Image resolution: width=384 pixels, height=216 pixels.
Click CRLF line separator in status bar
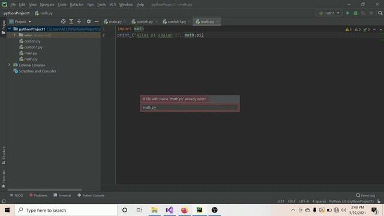point(292,202)
